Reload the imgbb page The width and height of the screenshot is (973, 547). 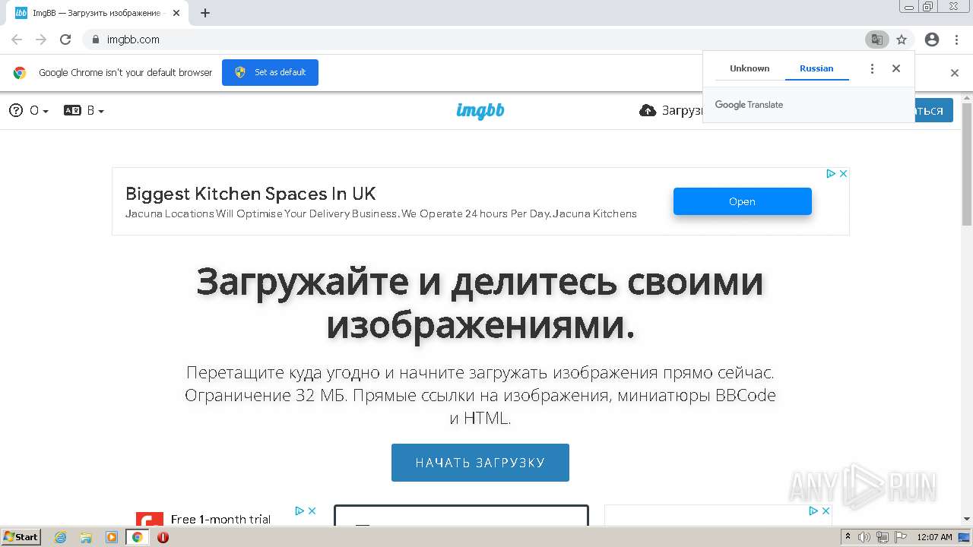point(65,40)
